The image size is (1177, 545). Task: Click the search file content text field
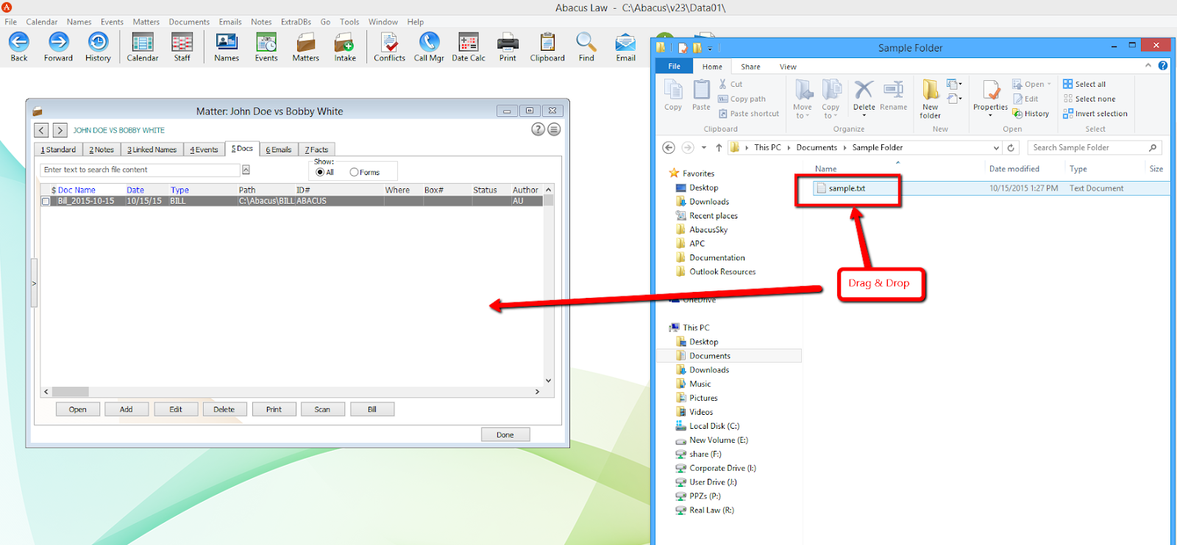pos(140,170)
